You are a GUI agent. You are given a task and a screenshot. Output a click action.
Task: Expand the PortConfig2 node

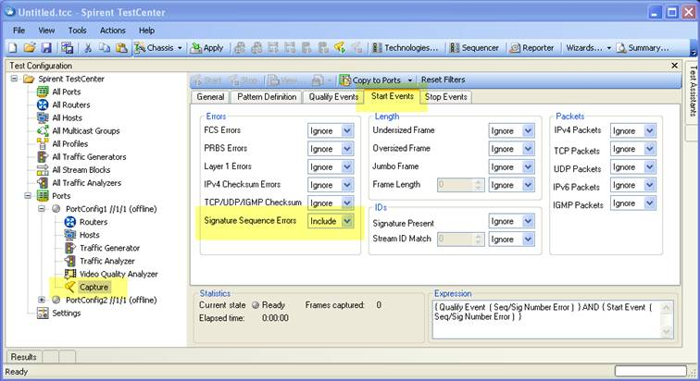pos(42,300)
